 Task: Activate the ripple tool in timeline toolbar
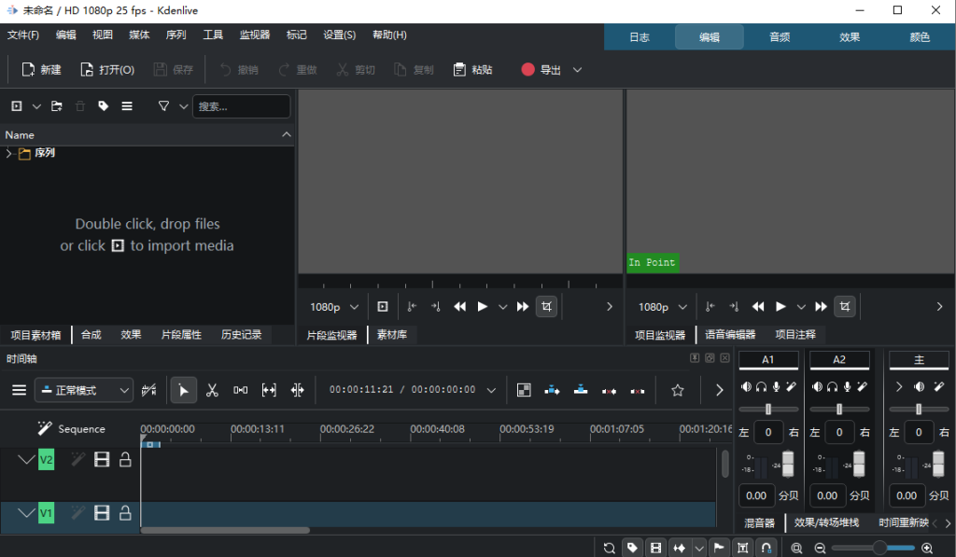(298, 390)
